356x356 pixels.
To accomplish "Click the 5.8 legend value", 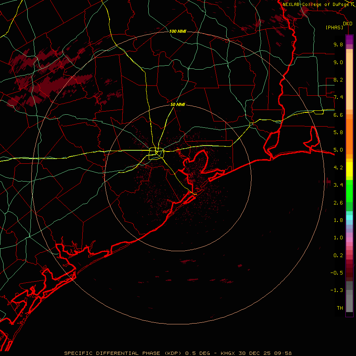I will click(x=338, y=133).
